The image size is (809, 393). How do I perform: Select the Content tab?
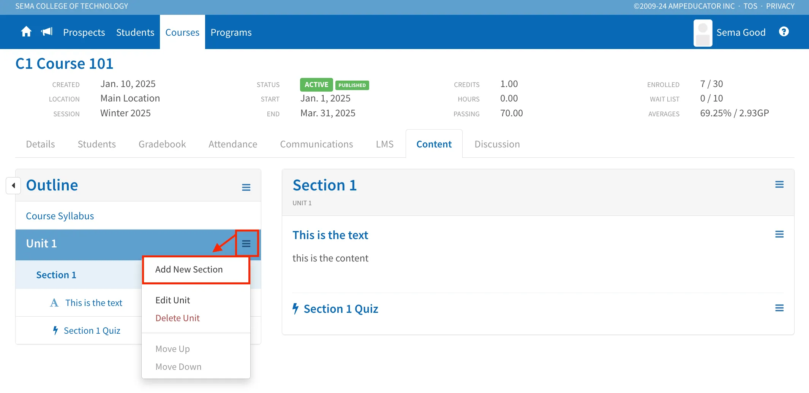(x=434, y=144)
